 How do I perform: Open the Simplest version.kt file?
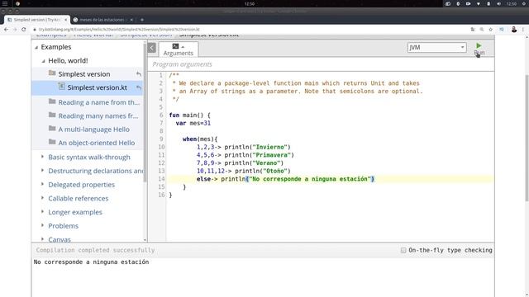tap(98, 87)
